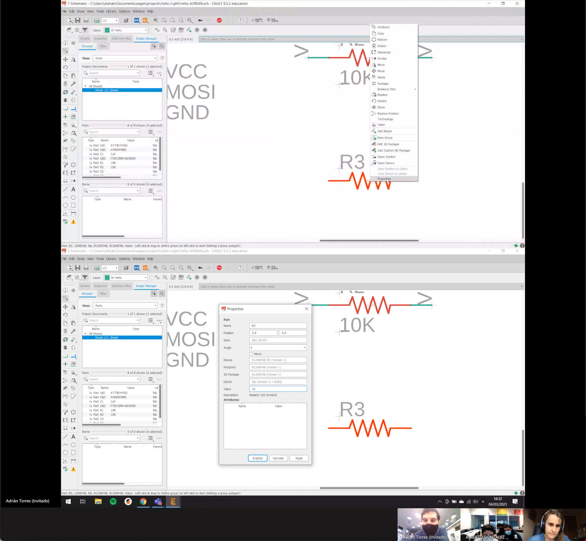Toggle the filter funnel icon in the upper window's toolbar
The image size is (586, 541).
85,30
